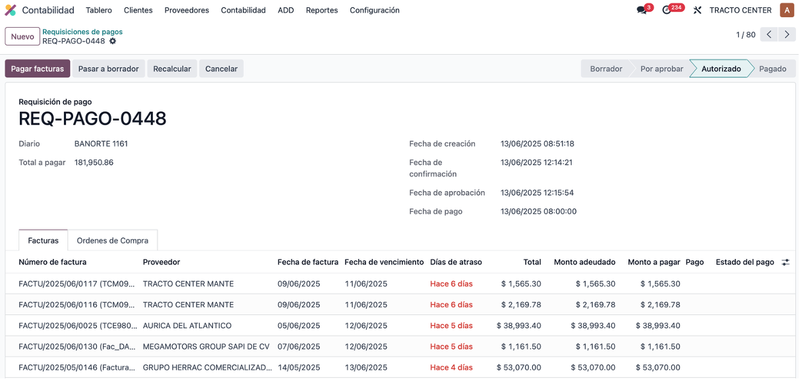Sort by Proveedor column header
The width and height of the screenshot is (800, 383).
(162, 262)
